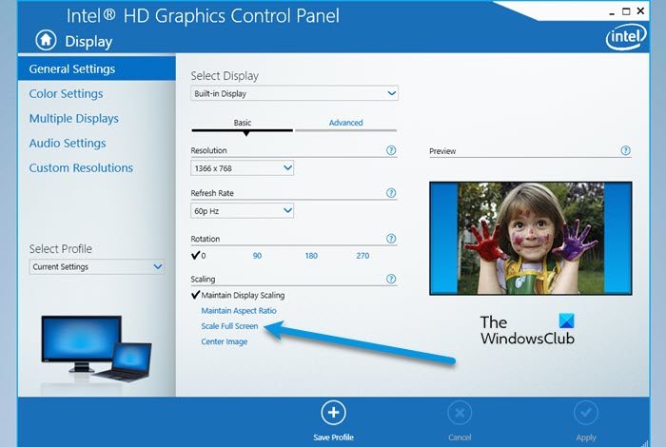The height and width of the screenshot is (447, 666).
Task: Open the Refresh Rate help icon
Action: [391, 193]
